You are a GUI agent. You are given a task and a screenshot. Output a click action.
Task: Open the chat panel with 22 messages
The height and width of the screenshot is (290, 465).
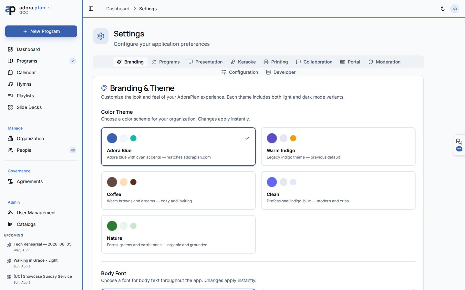pyautogui.click(x=459, y=145)
